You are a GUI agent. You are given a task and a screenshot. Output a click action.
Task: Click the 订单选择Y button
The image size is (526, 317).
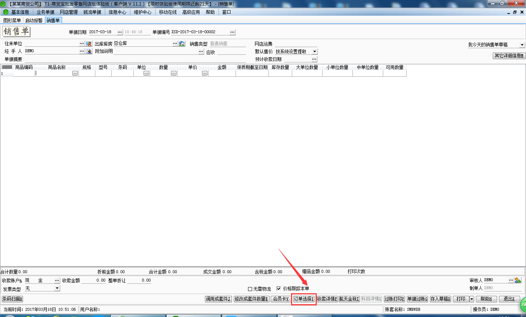304,298
